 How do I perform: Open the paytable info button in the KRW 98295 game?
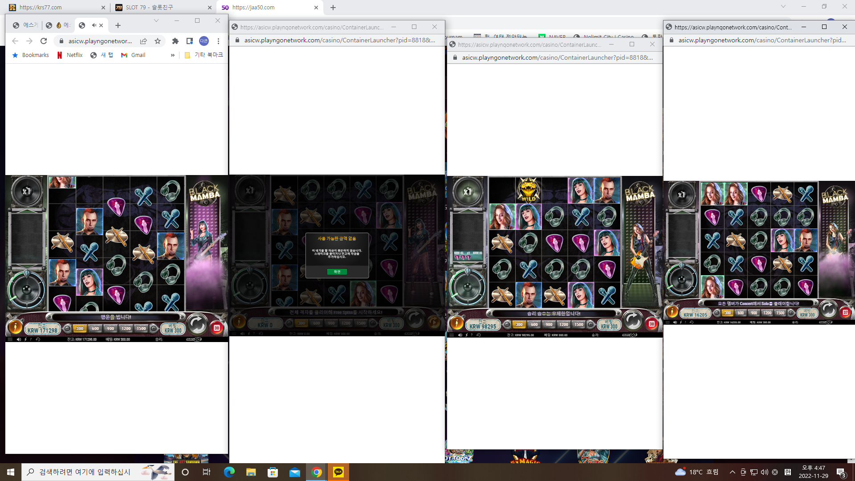[456, 323]
